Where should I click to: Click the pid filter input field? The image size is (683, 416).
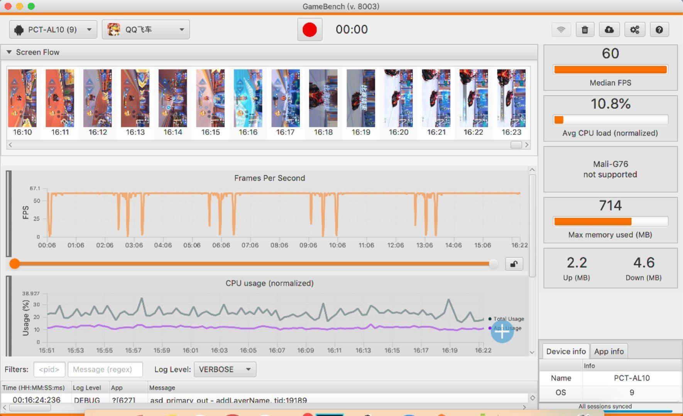[x=49, y=369]
